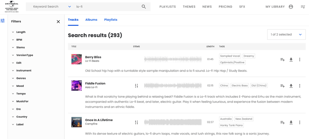Expand the Era filter
The height and width of the screenshot is (139, 309).
tap(16, 109)
